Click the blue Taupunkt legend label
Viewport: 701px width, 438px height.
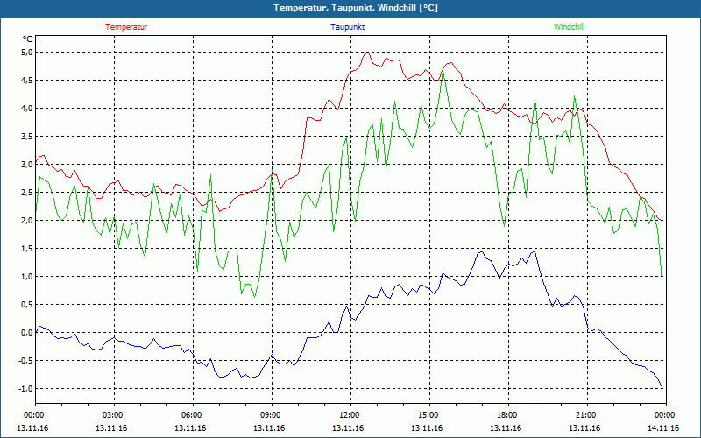(x=348, y=27)
